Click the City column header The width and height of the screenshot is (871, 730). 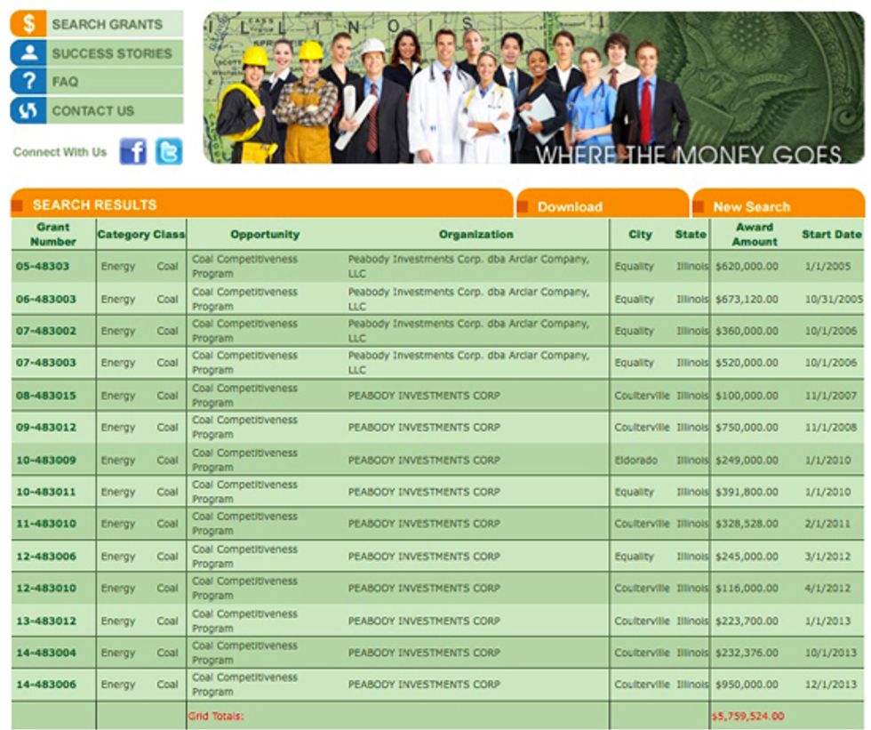(640, 235)
